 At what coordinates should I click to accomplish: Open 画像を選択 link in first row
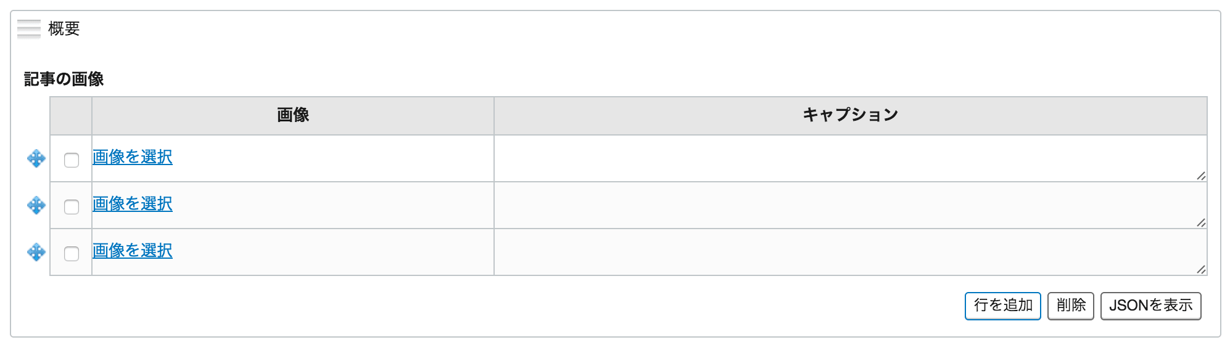point(132,157)
